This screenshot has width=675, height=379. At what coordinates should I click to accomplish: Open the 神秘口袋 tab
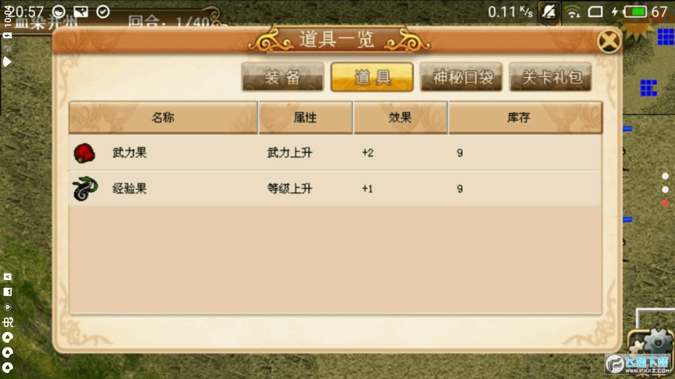click(x=461, y=77)
